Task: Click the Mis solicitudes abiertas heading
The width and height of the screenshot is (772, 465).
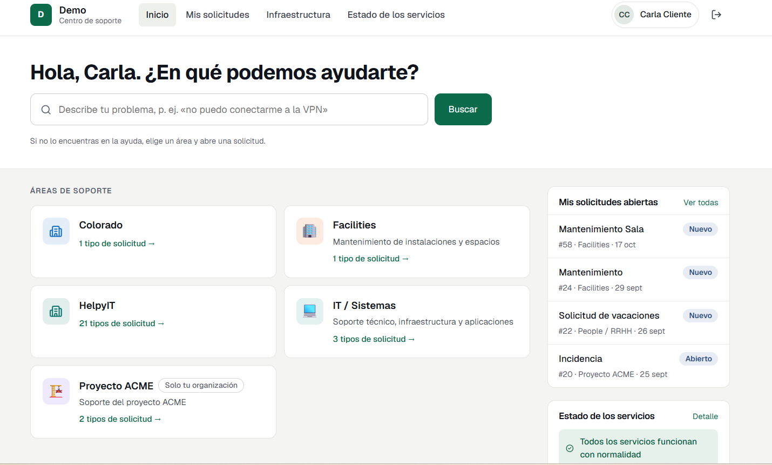Action: pyautogui.click(x=608, y=203)
